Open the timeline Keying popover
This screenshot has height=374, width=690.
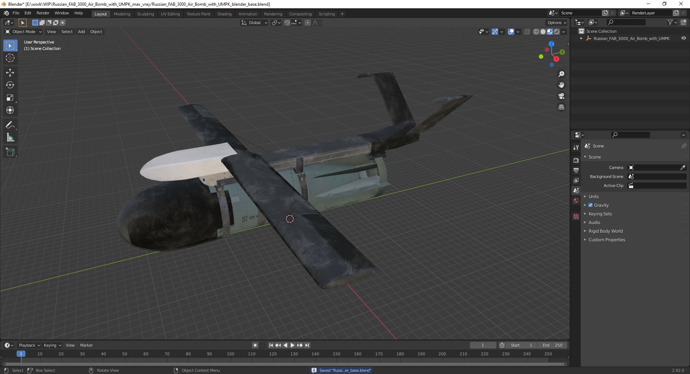tap(52, 345)
